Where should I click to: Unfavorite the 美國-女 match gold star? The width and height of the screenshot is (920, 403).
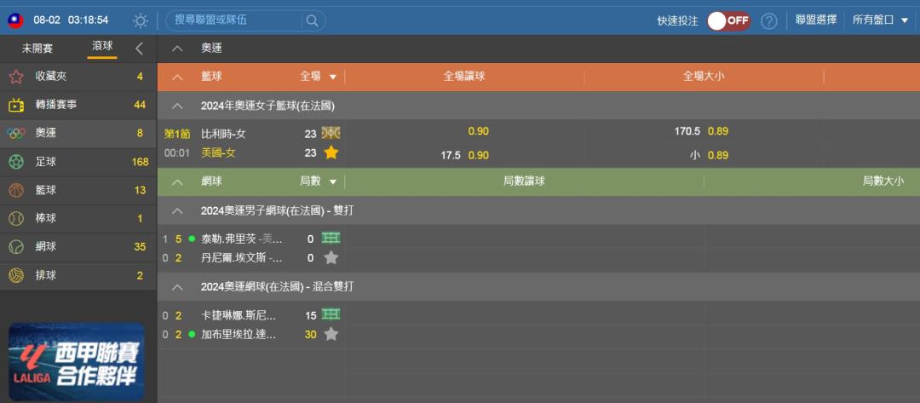(331, 153)
